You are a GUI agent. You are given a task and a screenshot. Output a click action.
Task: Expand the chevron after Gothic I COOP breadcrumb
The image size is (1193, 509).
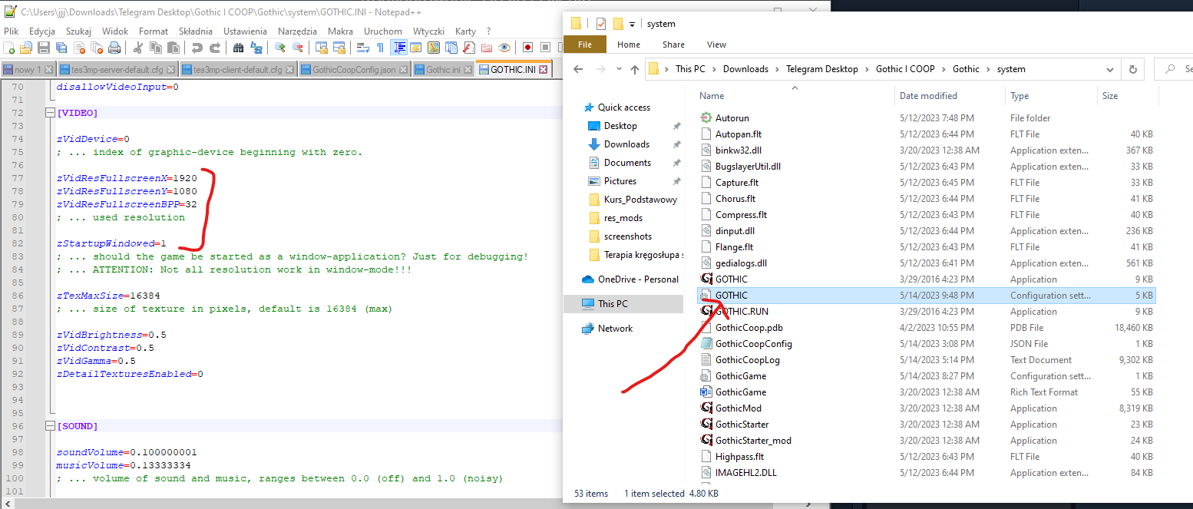[944, 69]
